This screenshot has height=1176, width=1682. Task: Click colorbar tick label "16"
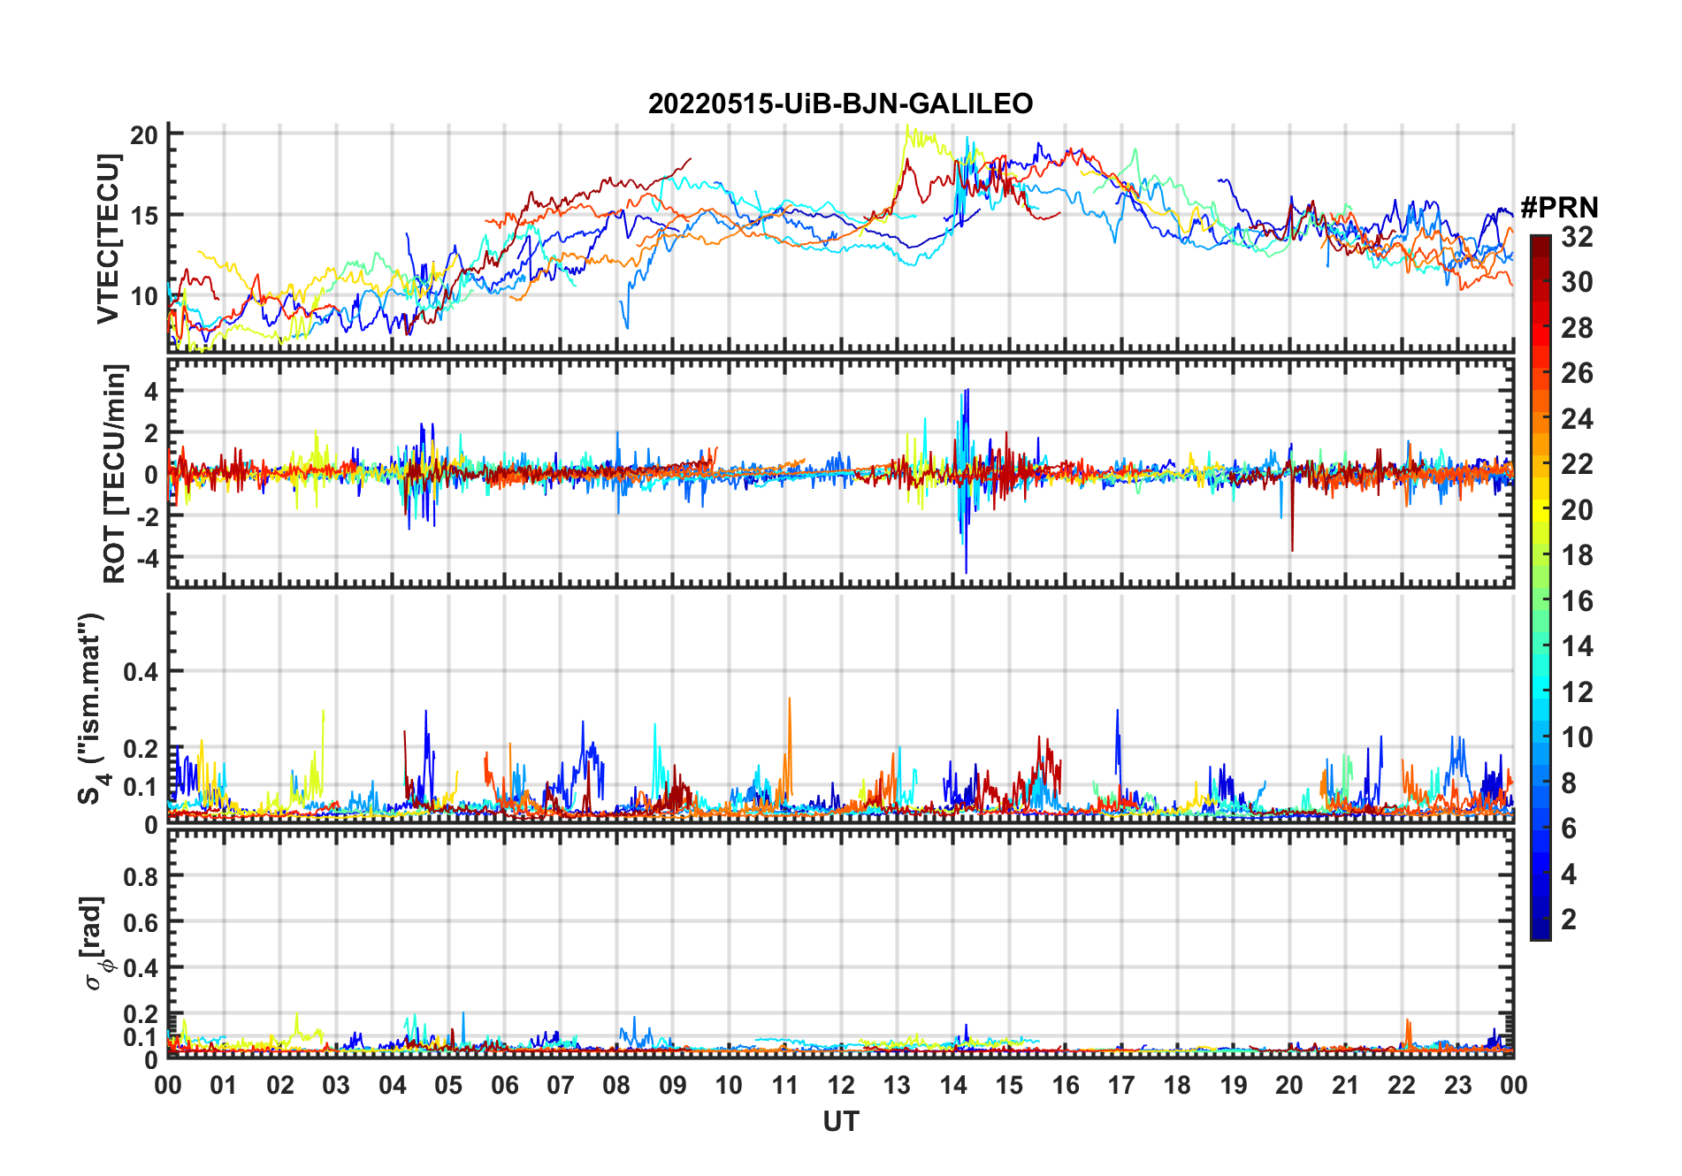point(1577,601)
